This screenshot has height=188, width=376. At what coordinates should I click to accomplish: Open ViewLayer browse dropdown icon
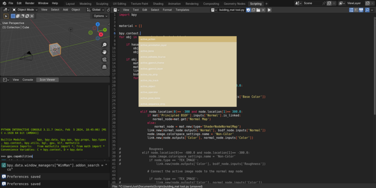342,3
